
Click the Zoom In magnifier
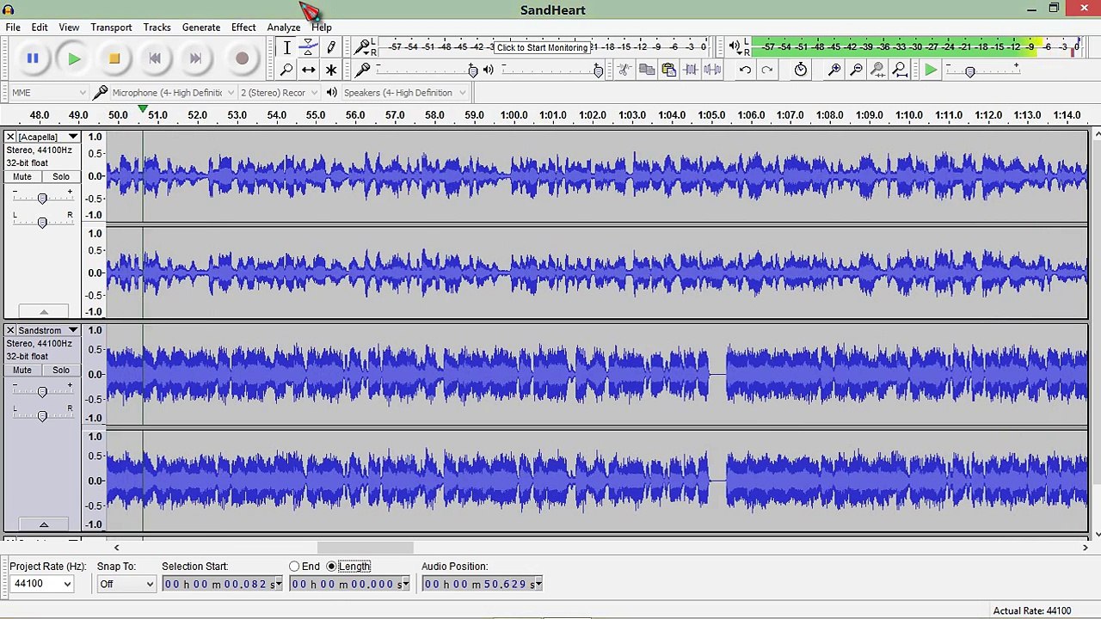point(833,70)
